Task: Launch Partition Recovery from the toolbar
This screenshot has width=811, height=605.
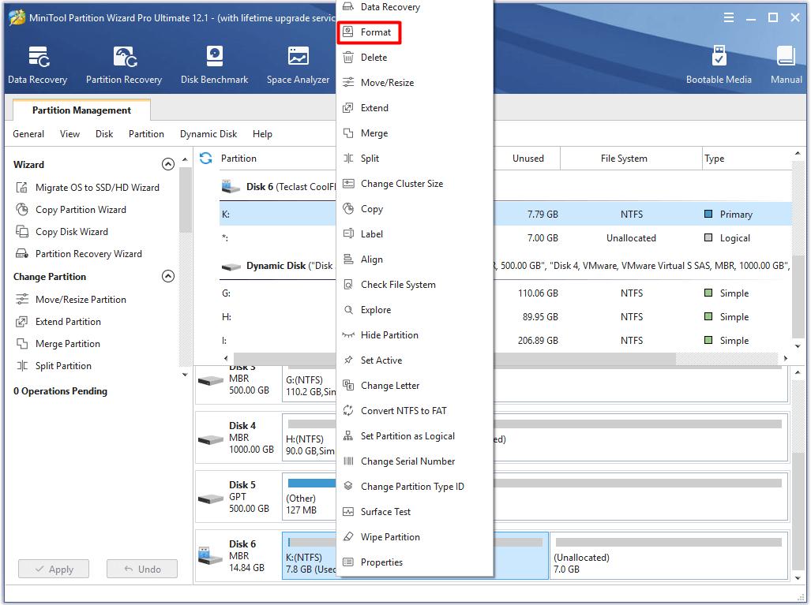Action: [124, 65]
